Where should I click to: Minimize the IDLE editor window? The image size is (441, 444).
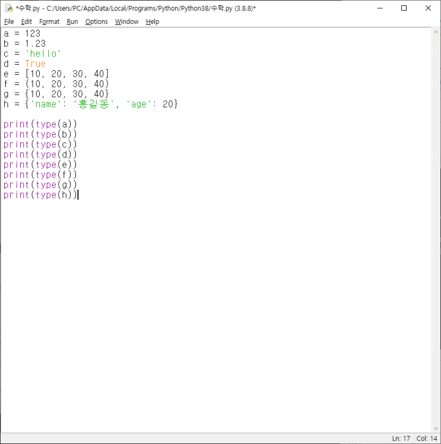380,8
